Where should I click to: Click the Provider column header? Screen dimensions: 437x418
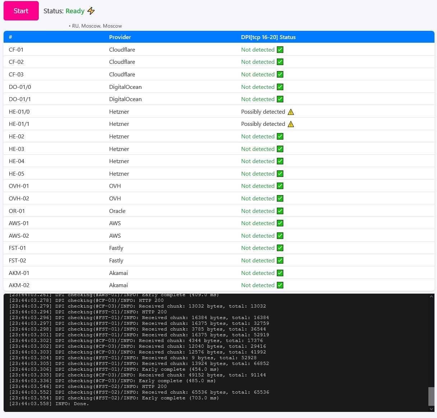[120, 37]
